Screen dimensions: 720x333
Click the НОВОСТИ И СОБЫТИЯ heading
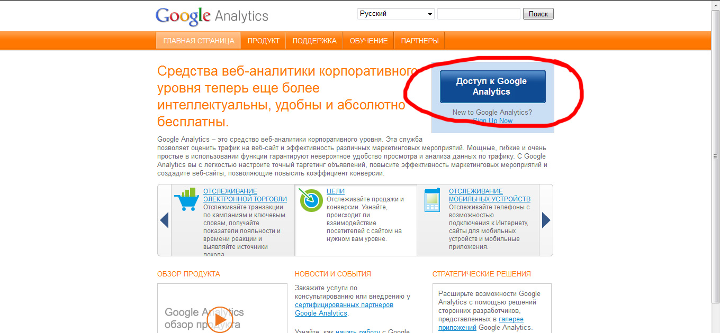tap(333, 274)
